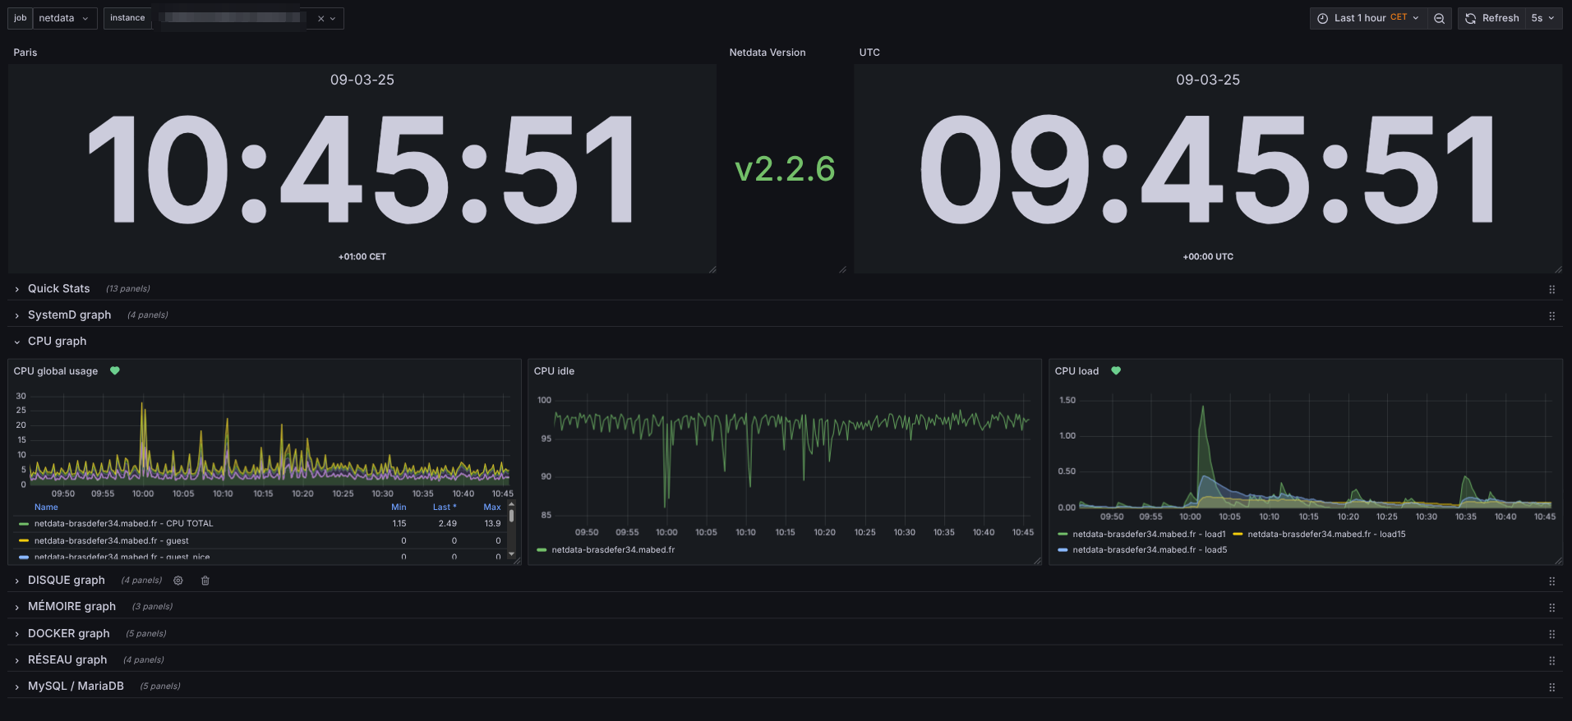The width and height of the screenshot is (1572, 721).
Task: Click the drag handle on MySQL / MariaDB row
Action: [1551, 687]
